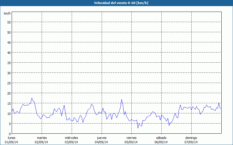The image size is (233, 145).
Task: Select the 07/09/14 date label
Action: point(191,142)
